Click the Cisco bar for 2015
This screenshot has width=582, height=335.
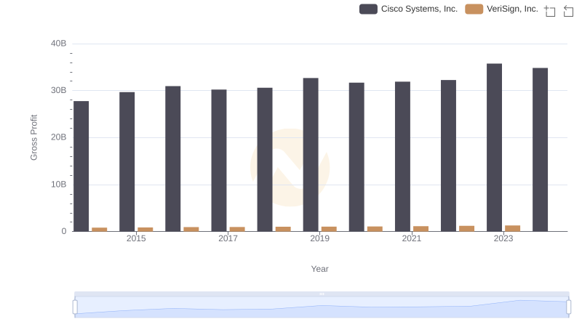pos(127,162)
